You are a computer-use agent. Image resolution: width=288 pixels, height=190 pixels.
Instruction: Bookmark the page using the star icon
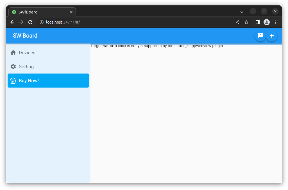coord(246,22)
